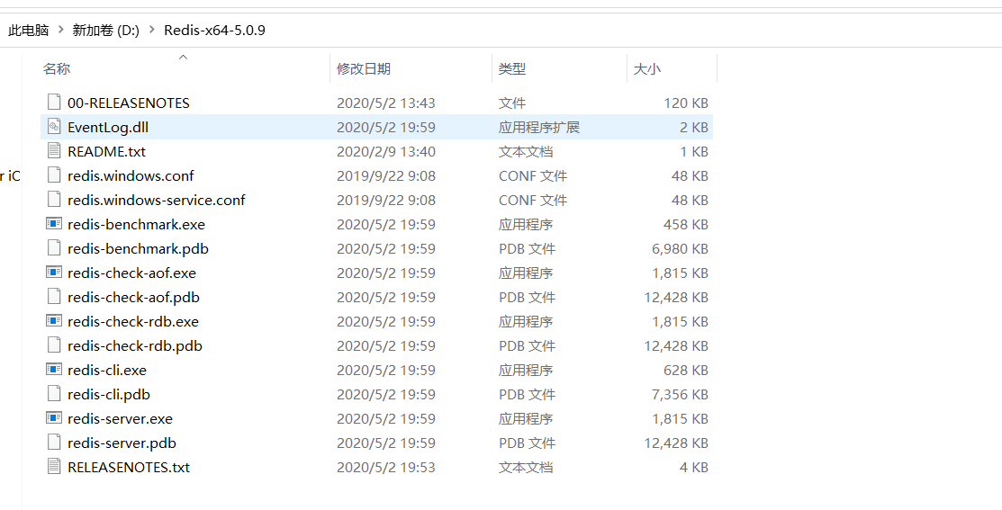This screenshot has height=510, width=1002.
Task: Click the redis-server.exe application icon
Action: pos(54,417)
